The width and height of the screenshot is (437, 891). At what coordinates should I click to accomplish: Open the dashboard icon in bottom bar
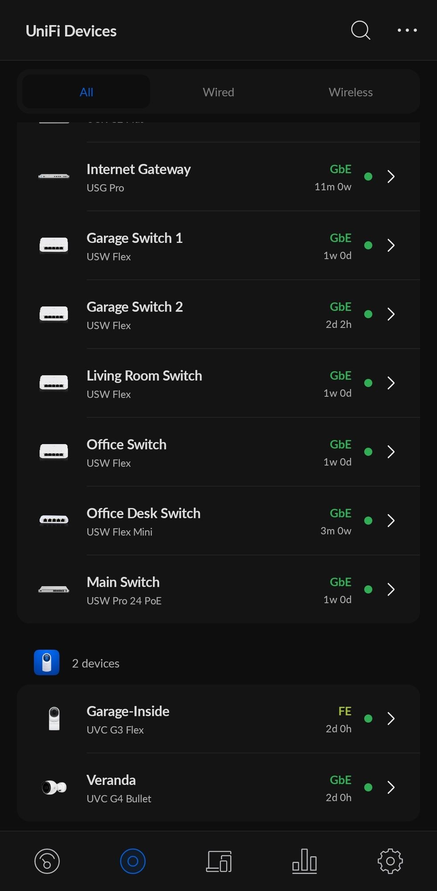(x=47, y=861)
